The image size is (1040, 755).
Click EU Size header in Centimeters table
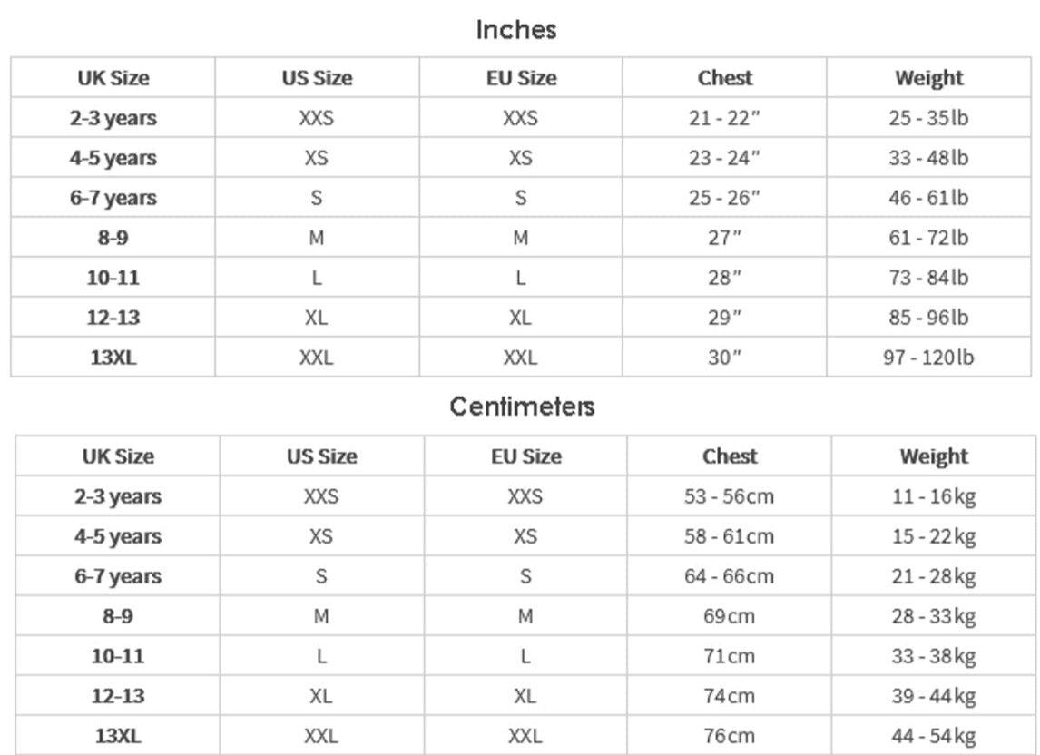click(525, 456)
